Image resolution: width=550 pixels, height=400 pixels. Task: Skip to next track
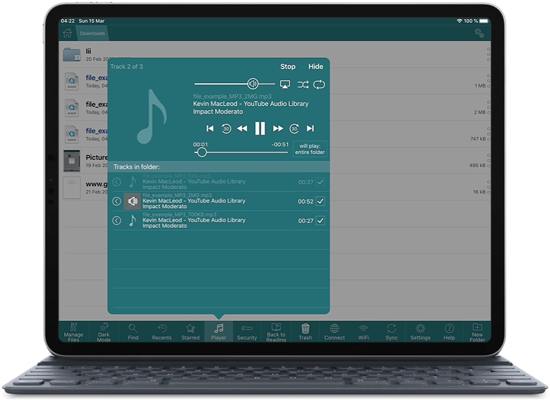pyautogui.click(x=310, y=129)
